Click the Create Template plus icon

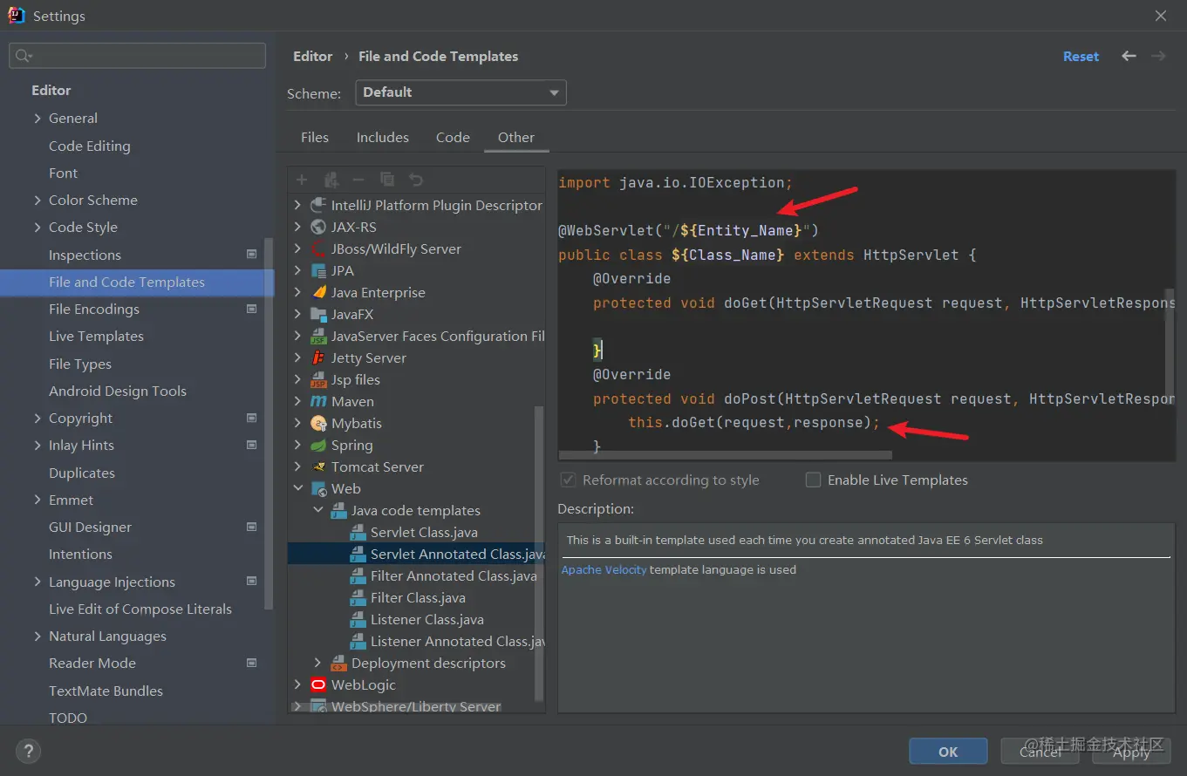coord(302,180)
